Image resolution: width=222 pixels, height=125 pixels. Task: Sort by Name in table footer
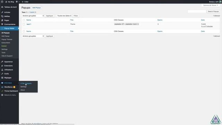(x=28, y=31)
